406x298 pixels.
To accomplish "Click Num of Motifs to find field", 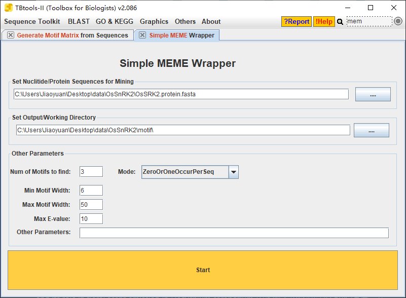I will click(91, 172).
